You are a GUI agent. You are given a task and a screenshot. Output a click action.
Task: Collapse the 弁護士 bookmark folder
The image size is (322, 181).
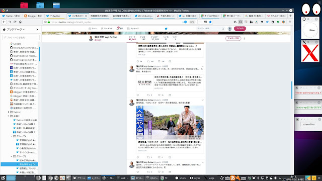(x=9, y=116)
